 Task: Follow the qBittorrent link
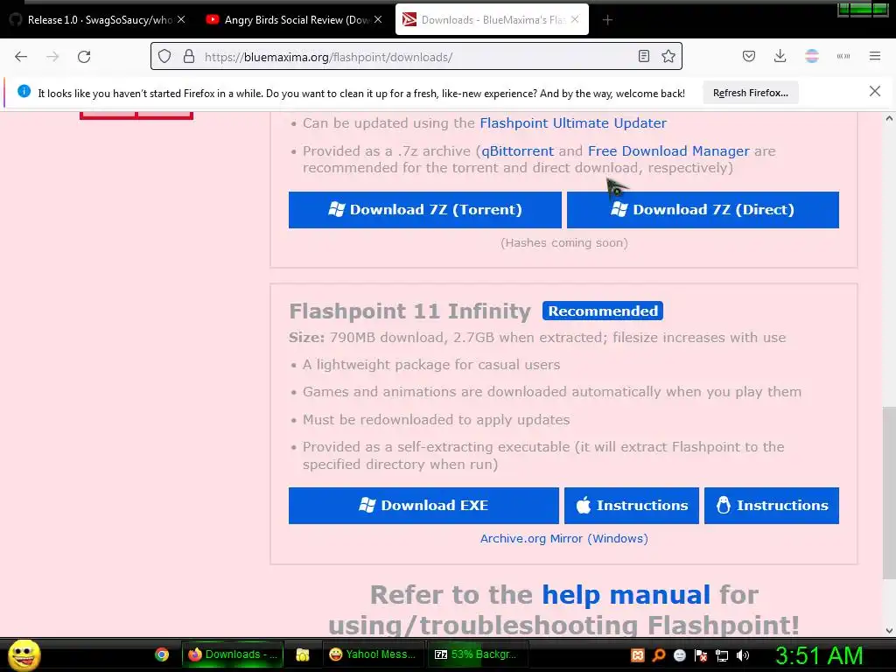tap(518, 150)
